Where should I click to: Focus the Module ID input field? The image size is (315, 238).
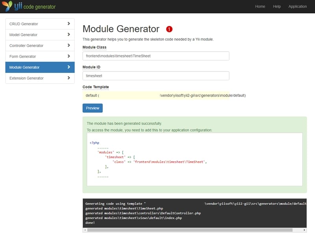156,75
